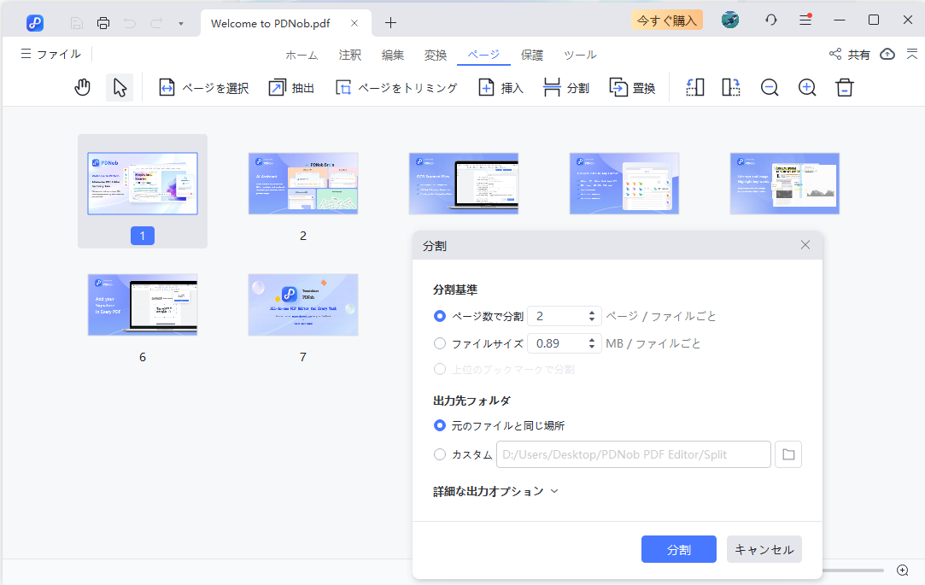Click the 置換 replace tool
925x585 pixels.
pyautogui.click(x=632, y=88)
